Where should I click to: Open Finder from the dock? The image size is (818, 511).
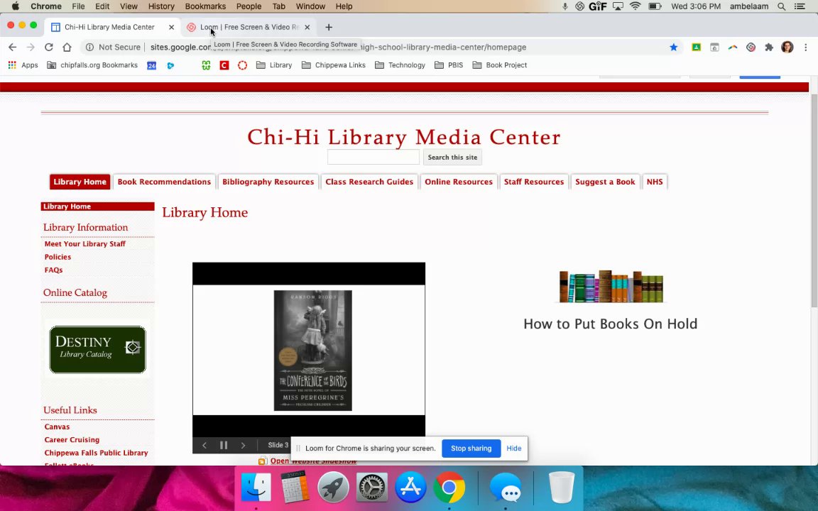(256, 487)
